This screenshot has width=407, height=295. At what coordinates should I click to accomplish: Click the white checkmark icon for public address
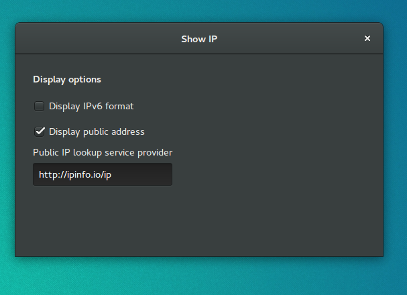pyautogui.click(x=40, y=131)
